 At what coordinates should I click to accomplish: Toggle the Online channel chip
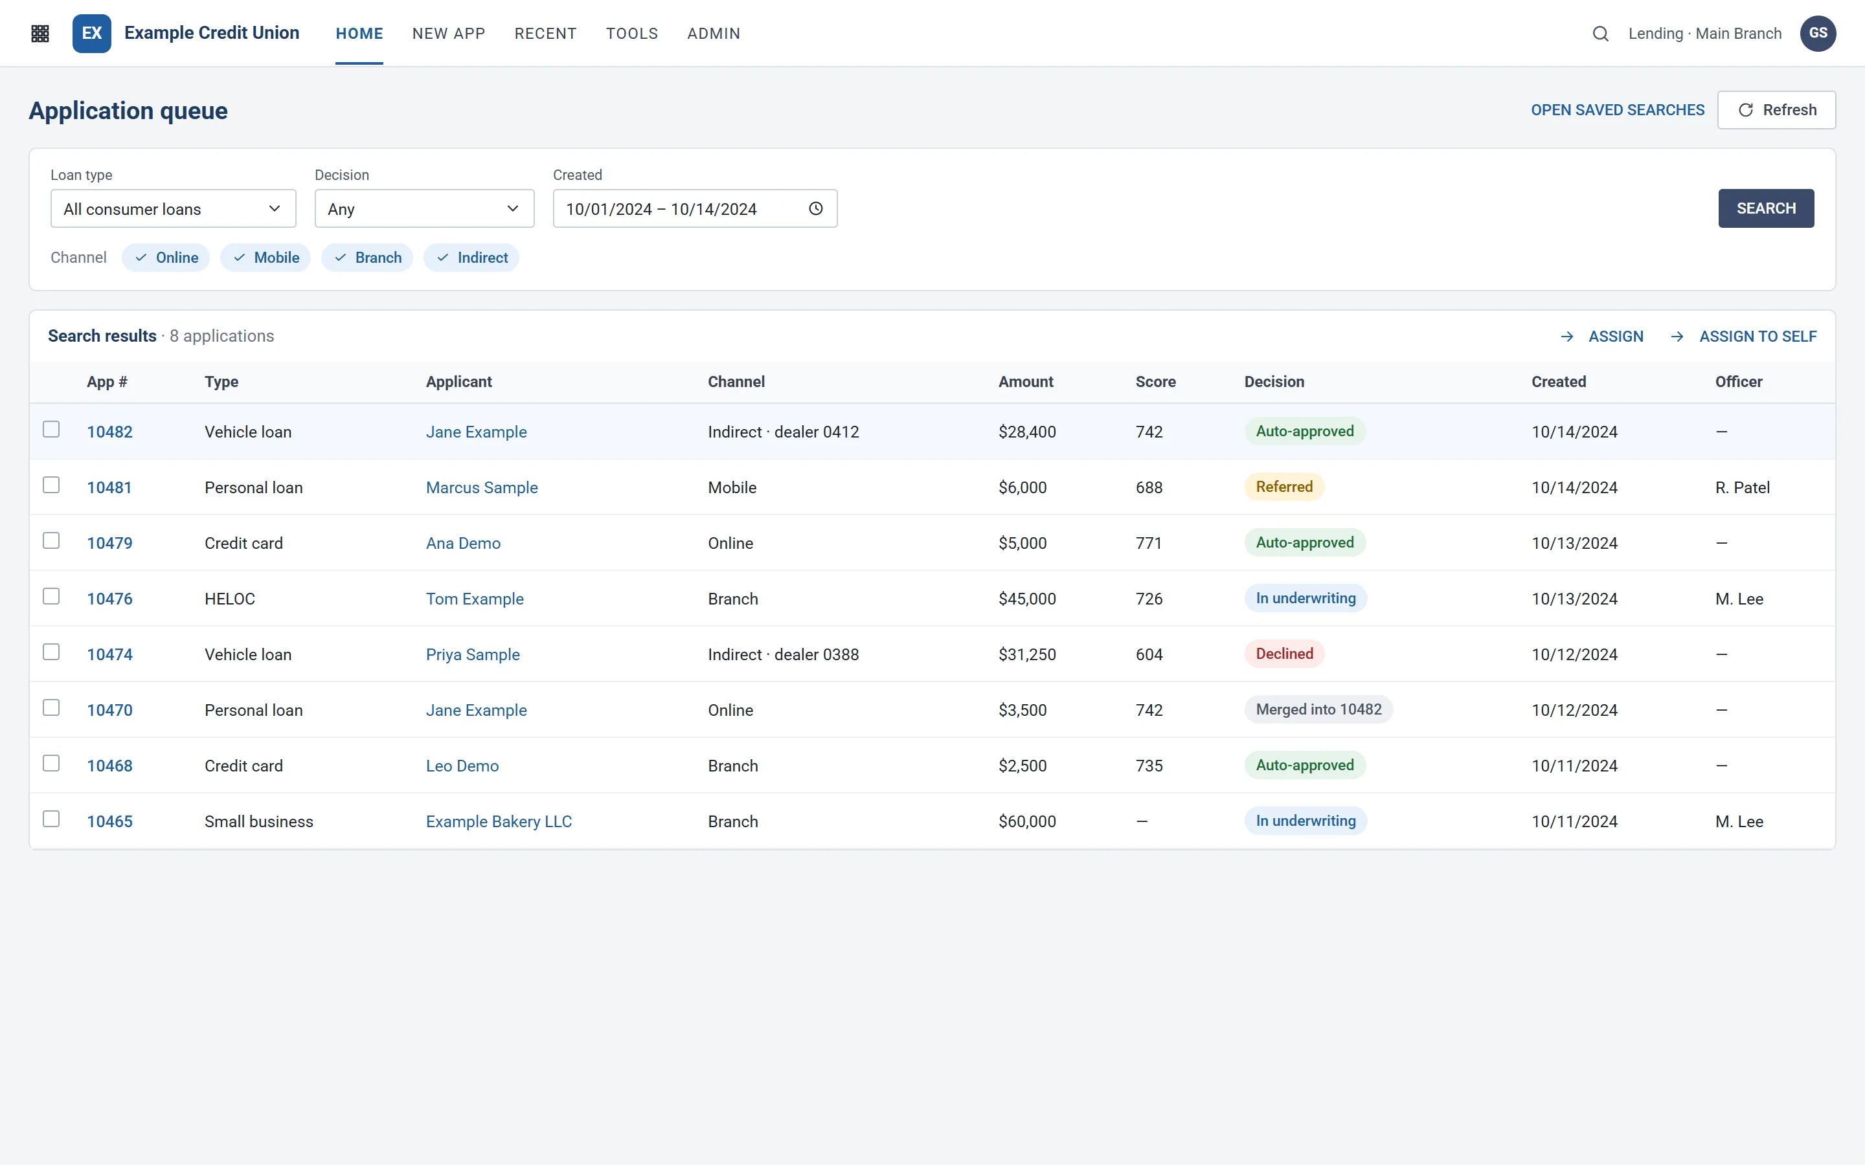click(166, 258)
